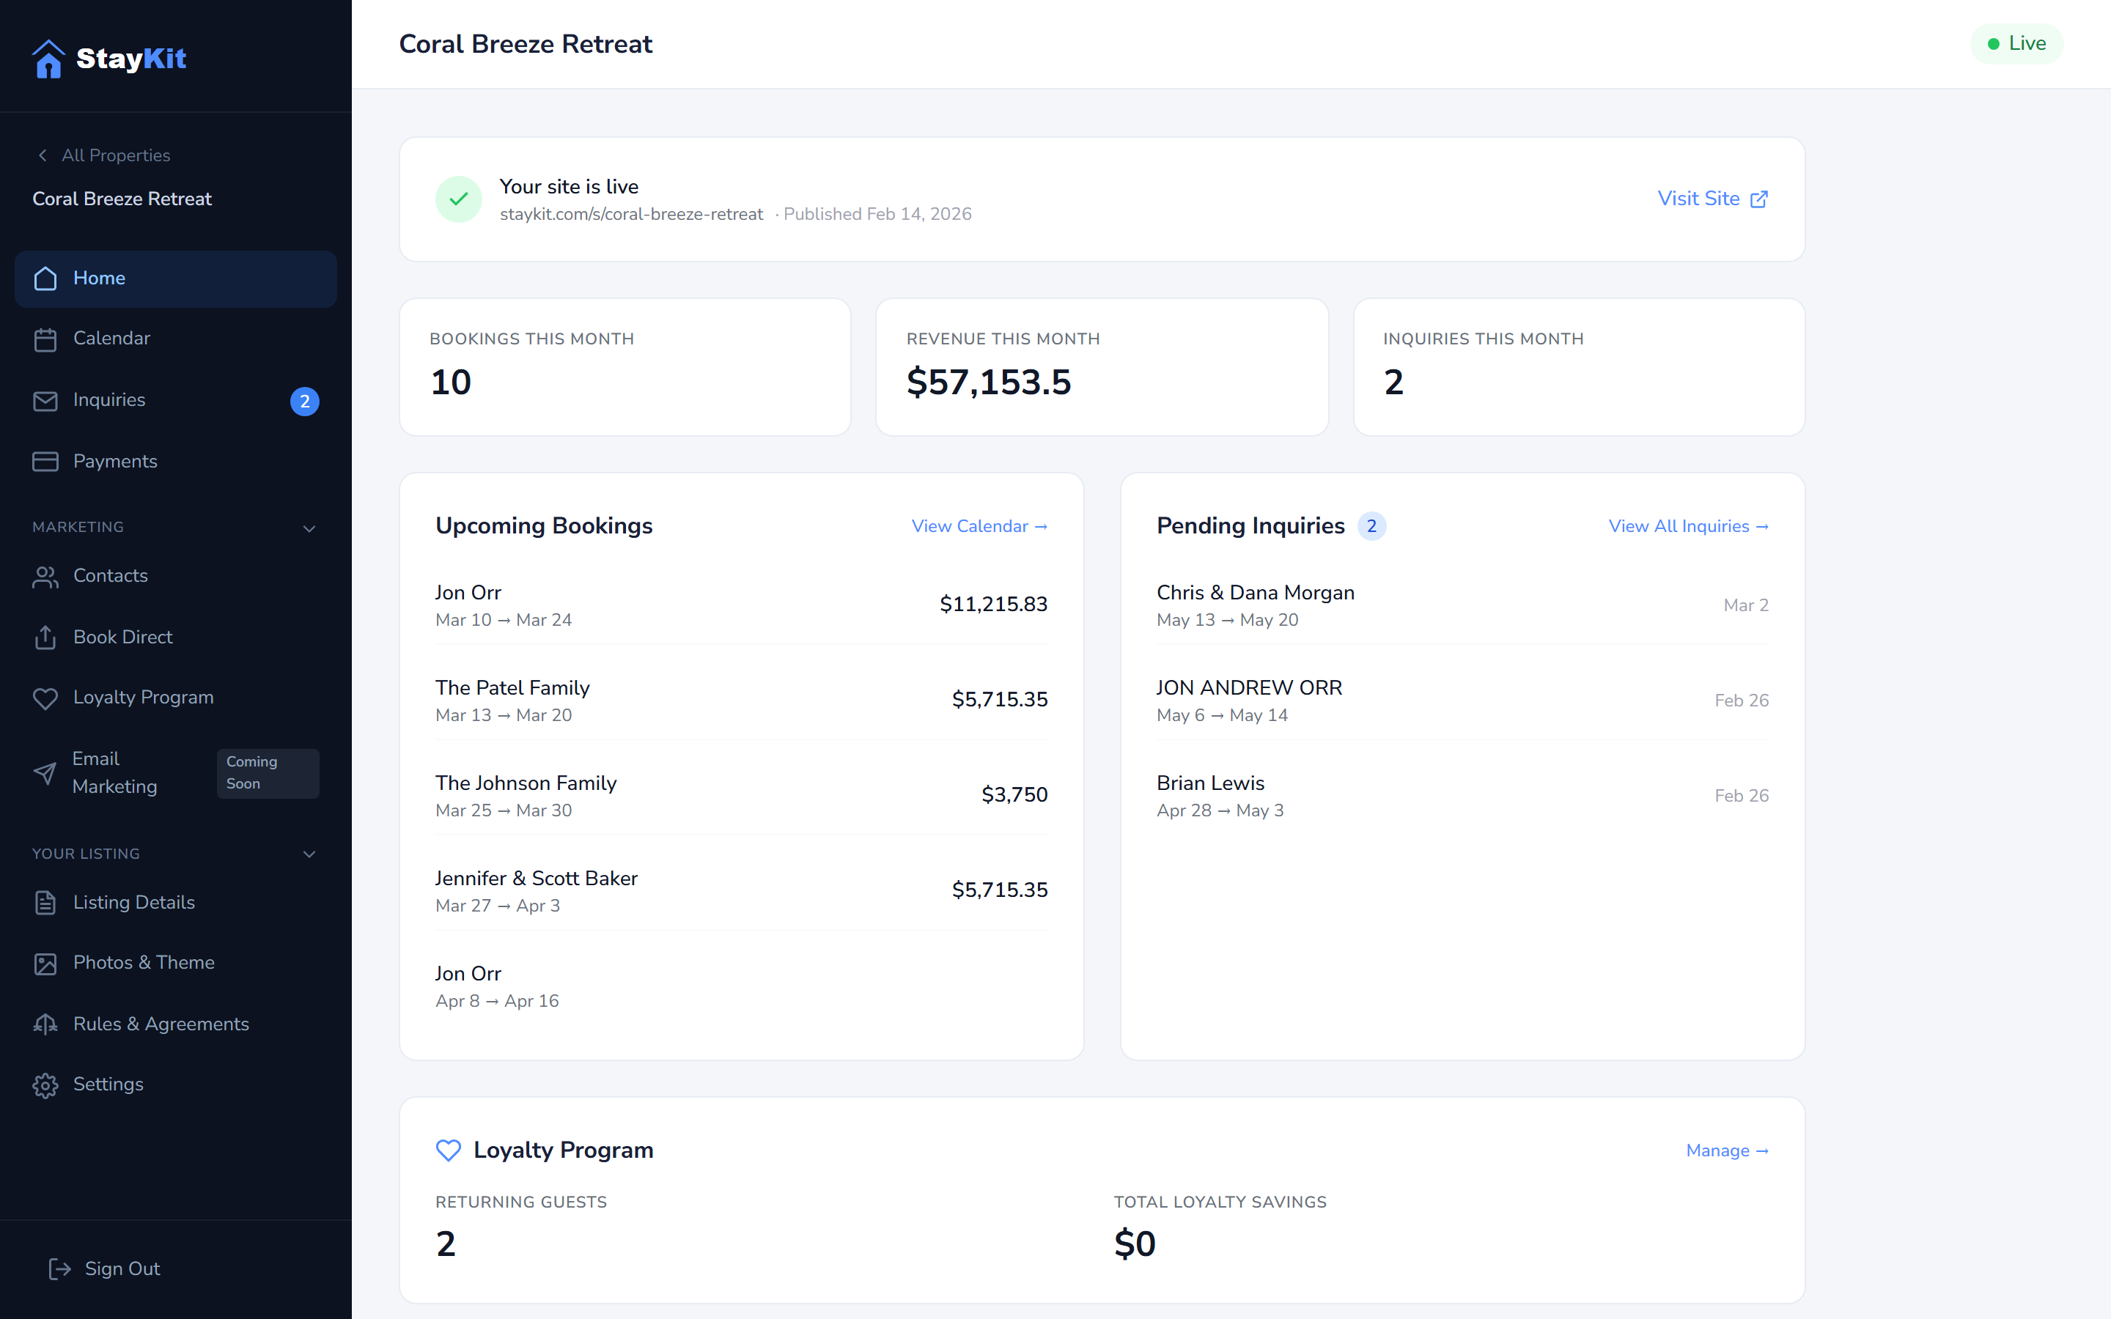The height and width of the screenshot is (1319, 2111).
Task: Click the Visit Site link
Action: (x=1711, y=199)
